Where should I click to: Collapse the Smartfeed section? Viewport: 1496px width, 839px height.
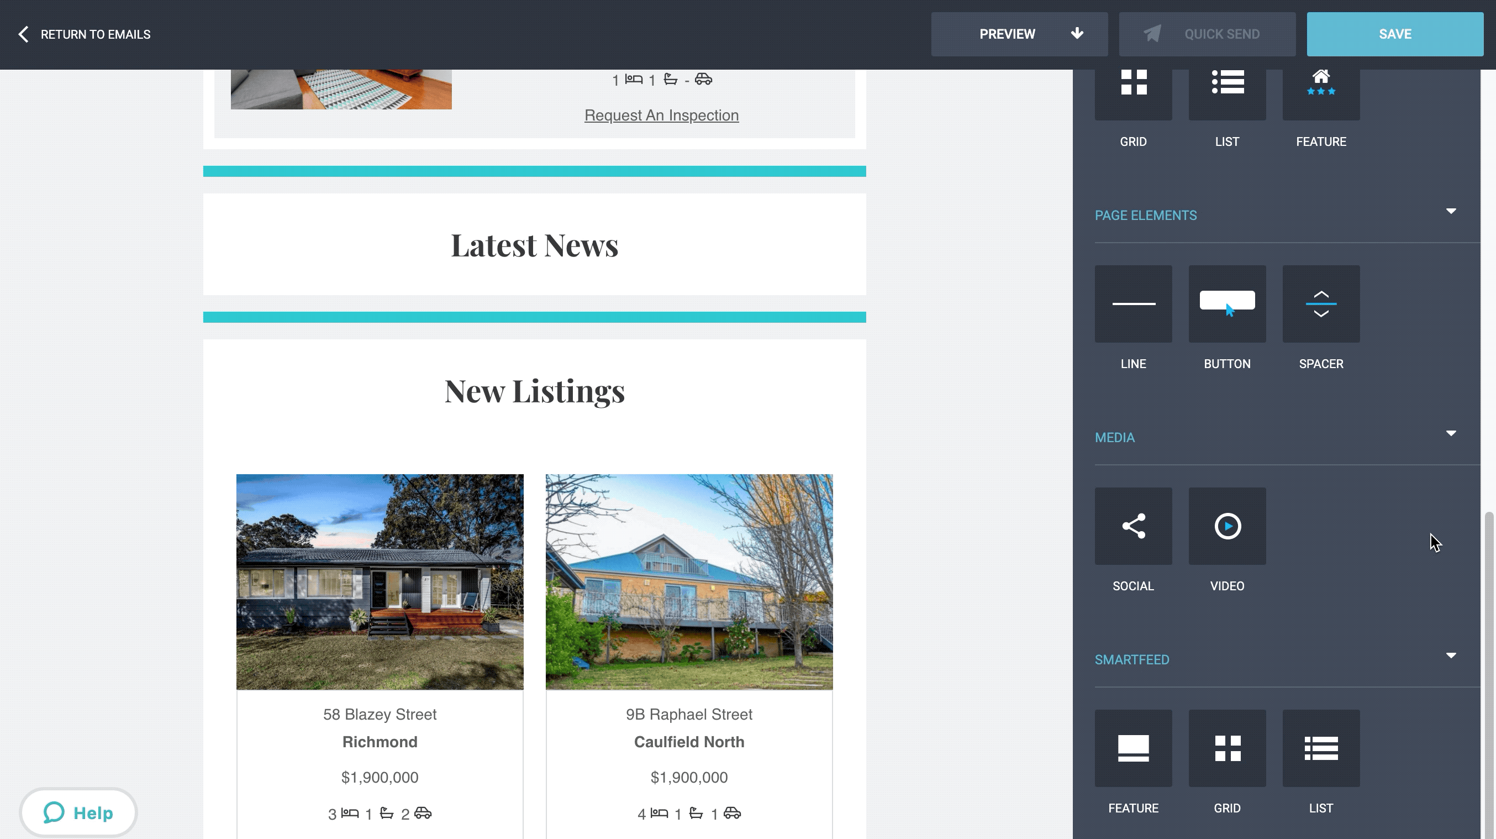(x=1451, y=656)
